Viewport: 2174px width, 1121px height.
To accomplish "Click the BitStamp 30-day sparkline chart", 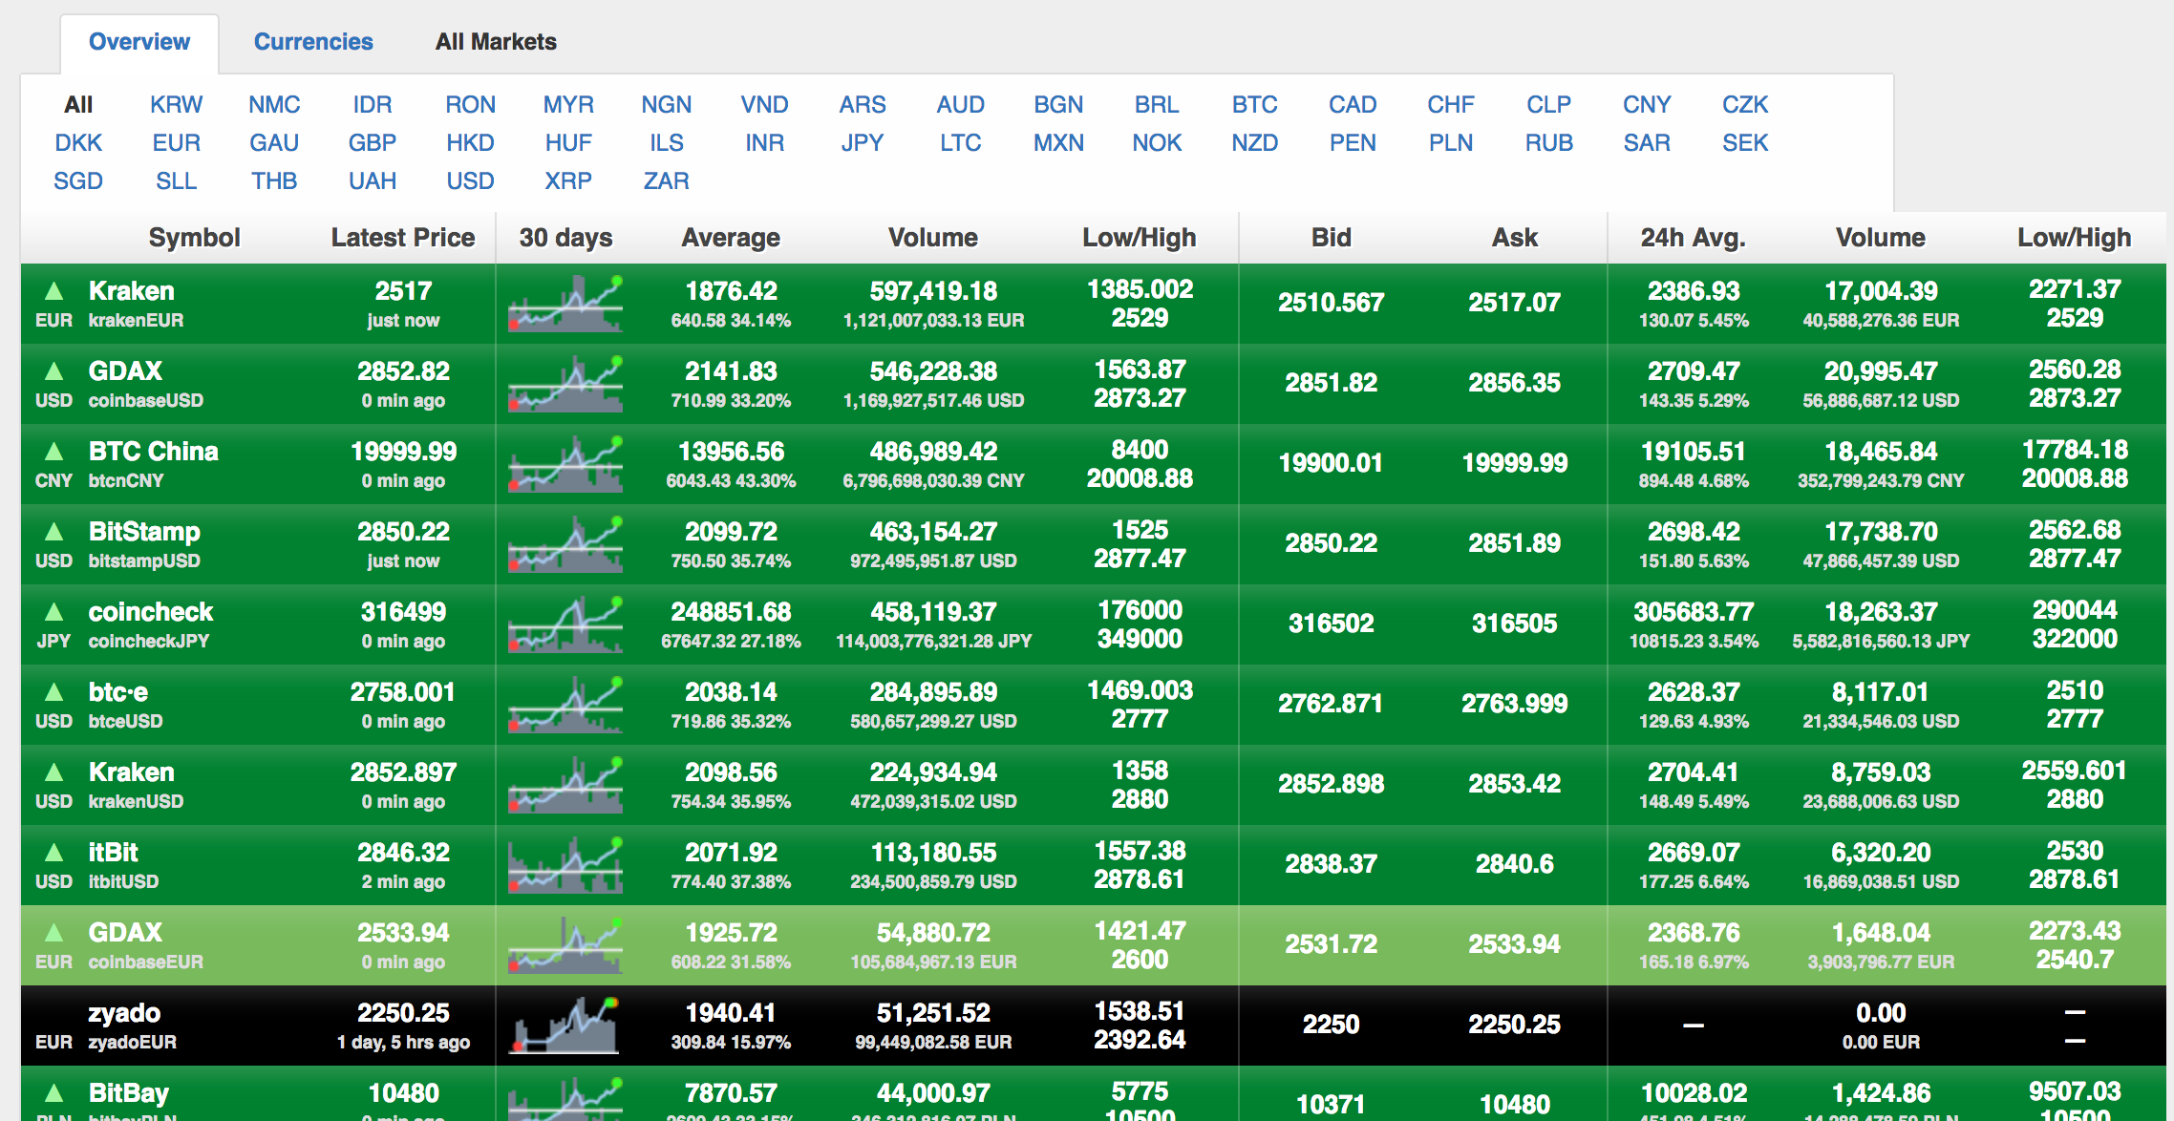I will (x=565, y=544).
